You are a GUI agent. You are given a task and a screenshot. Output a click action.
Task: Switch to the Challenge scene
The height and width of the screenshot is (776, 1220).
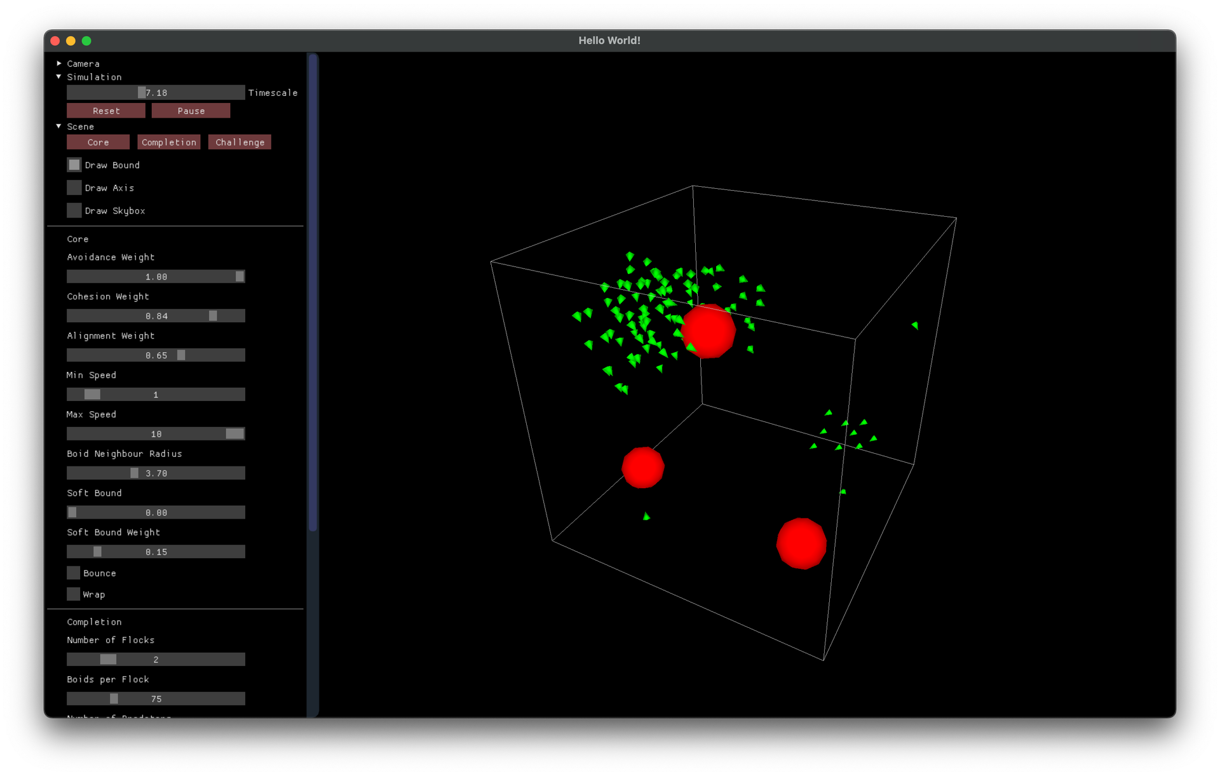[x=240, y=142]
